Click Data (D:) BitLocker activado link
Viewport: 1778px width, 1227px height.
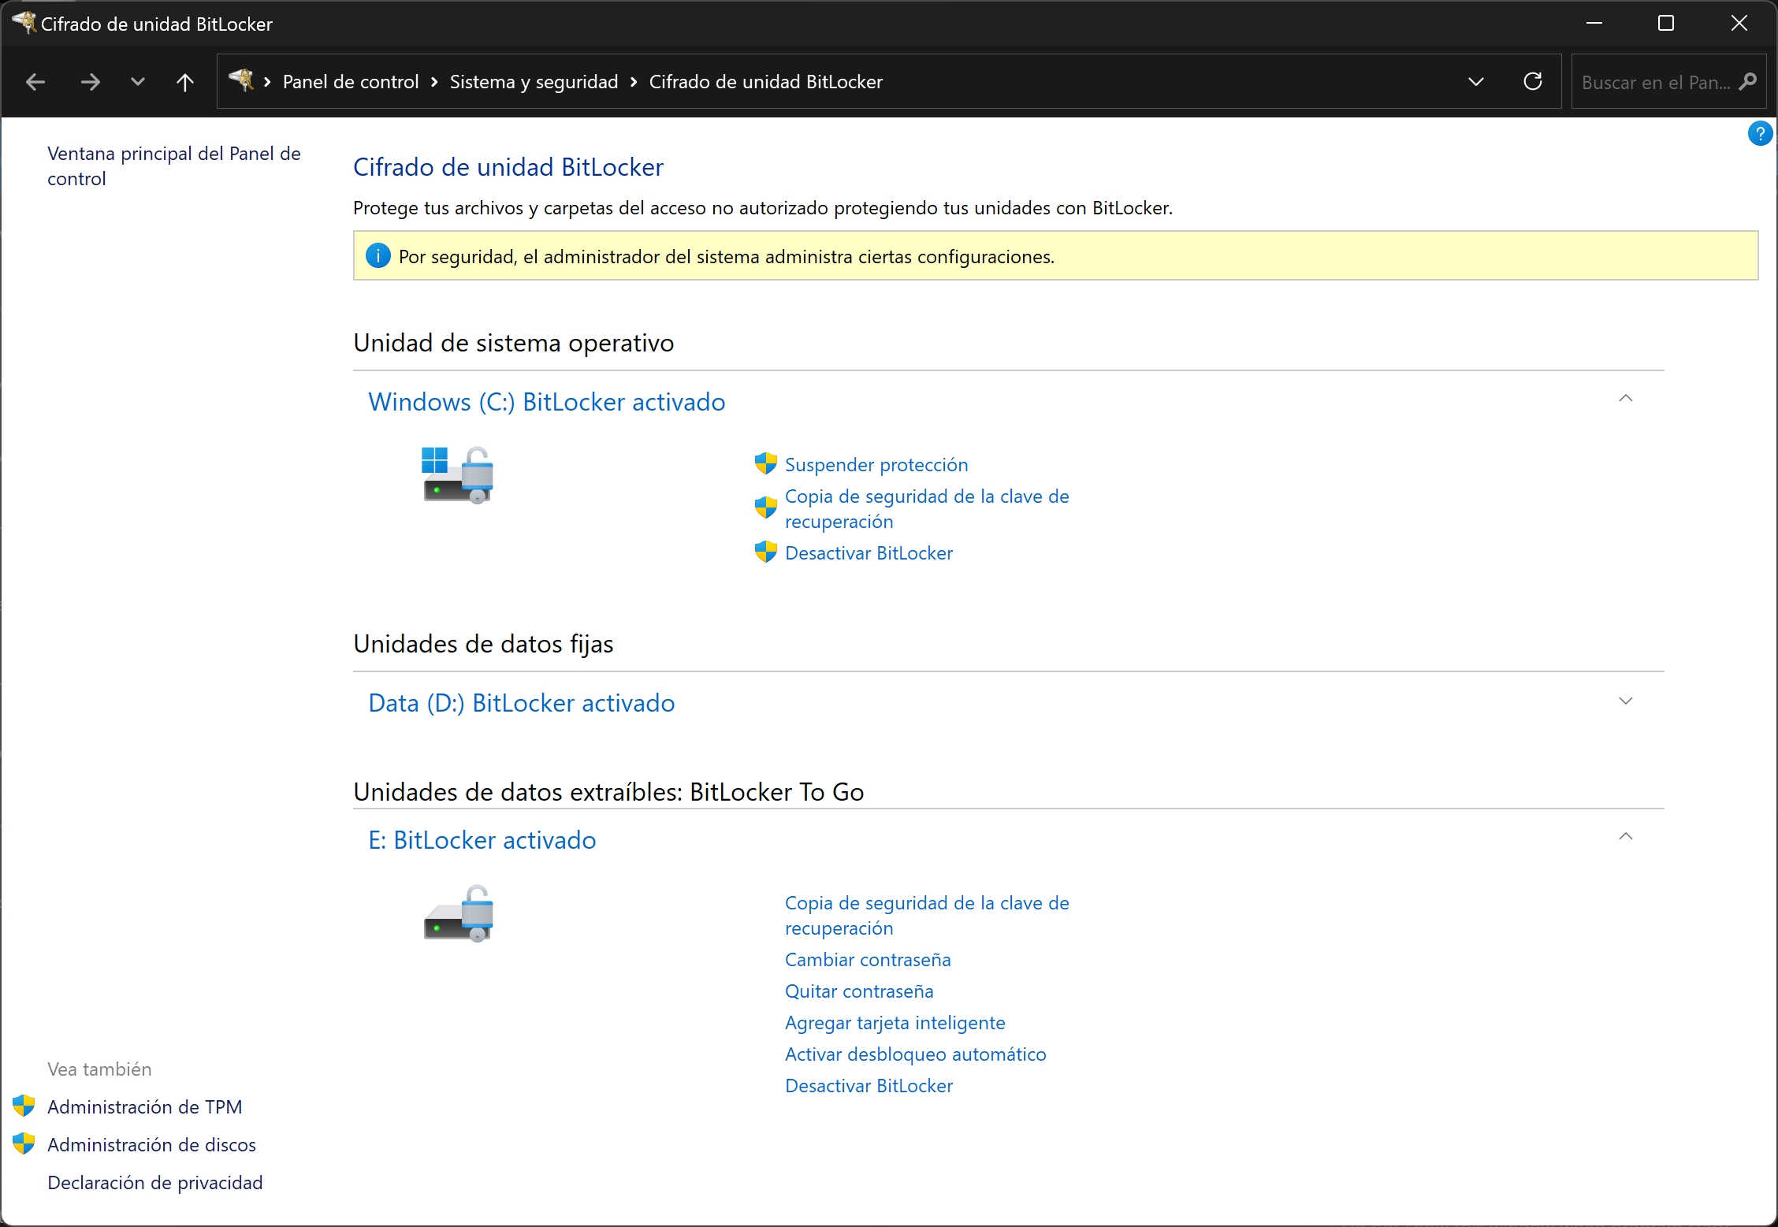522,703
